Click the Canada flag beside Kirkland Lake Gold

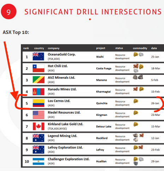pyautogui.click(x=39, y=126)
